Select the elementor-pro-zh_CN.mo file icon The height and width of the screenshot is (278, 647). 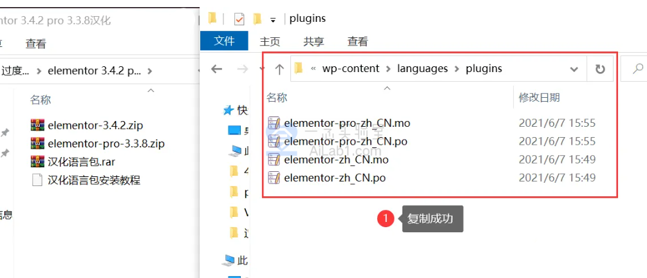point(274,123)
